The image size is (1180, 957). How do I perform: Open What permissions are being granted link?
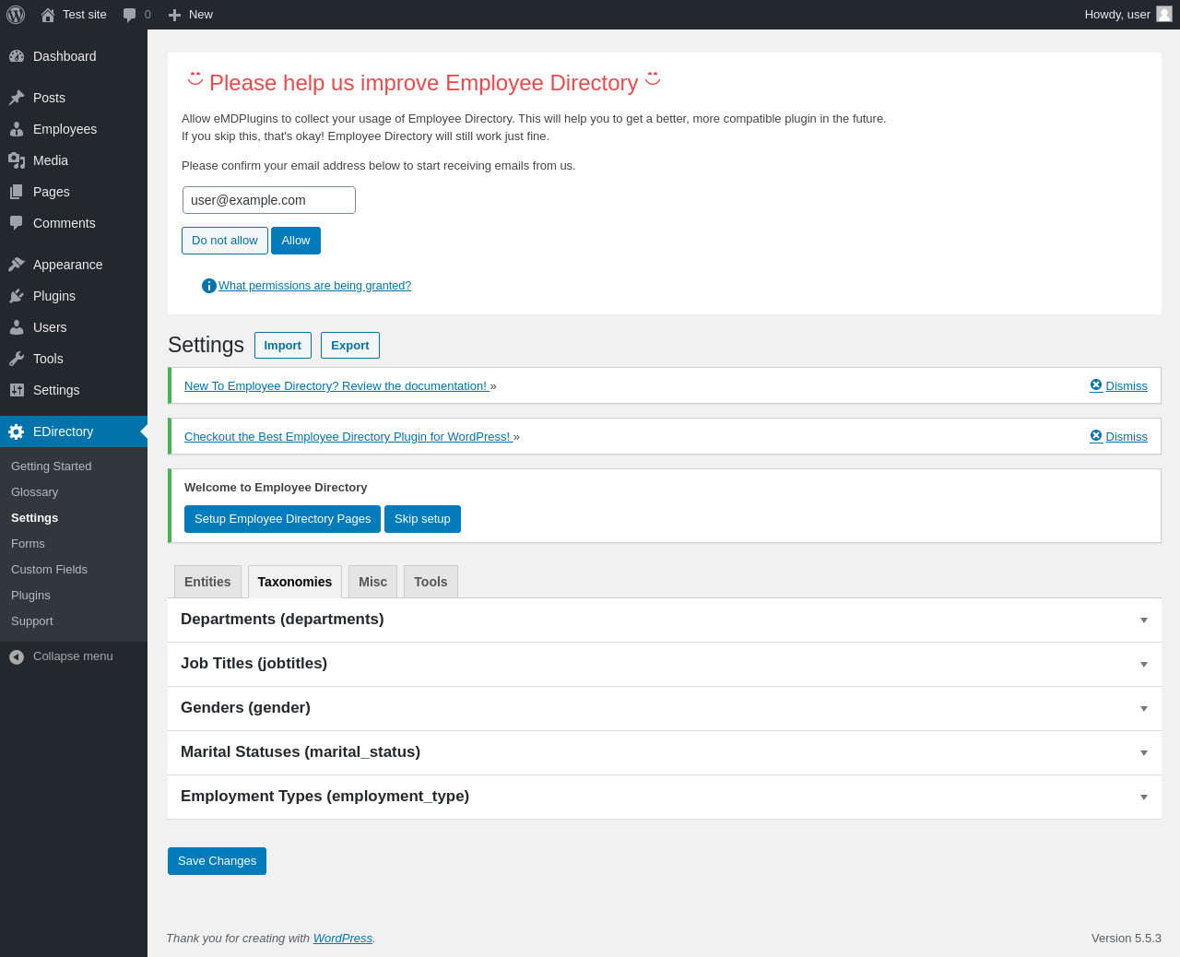coord(314,286)
